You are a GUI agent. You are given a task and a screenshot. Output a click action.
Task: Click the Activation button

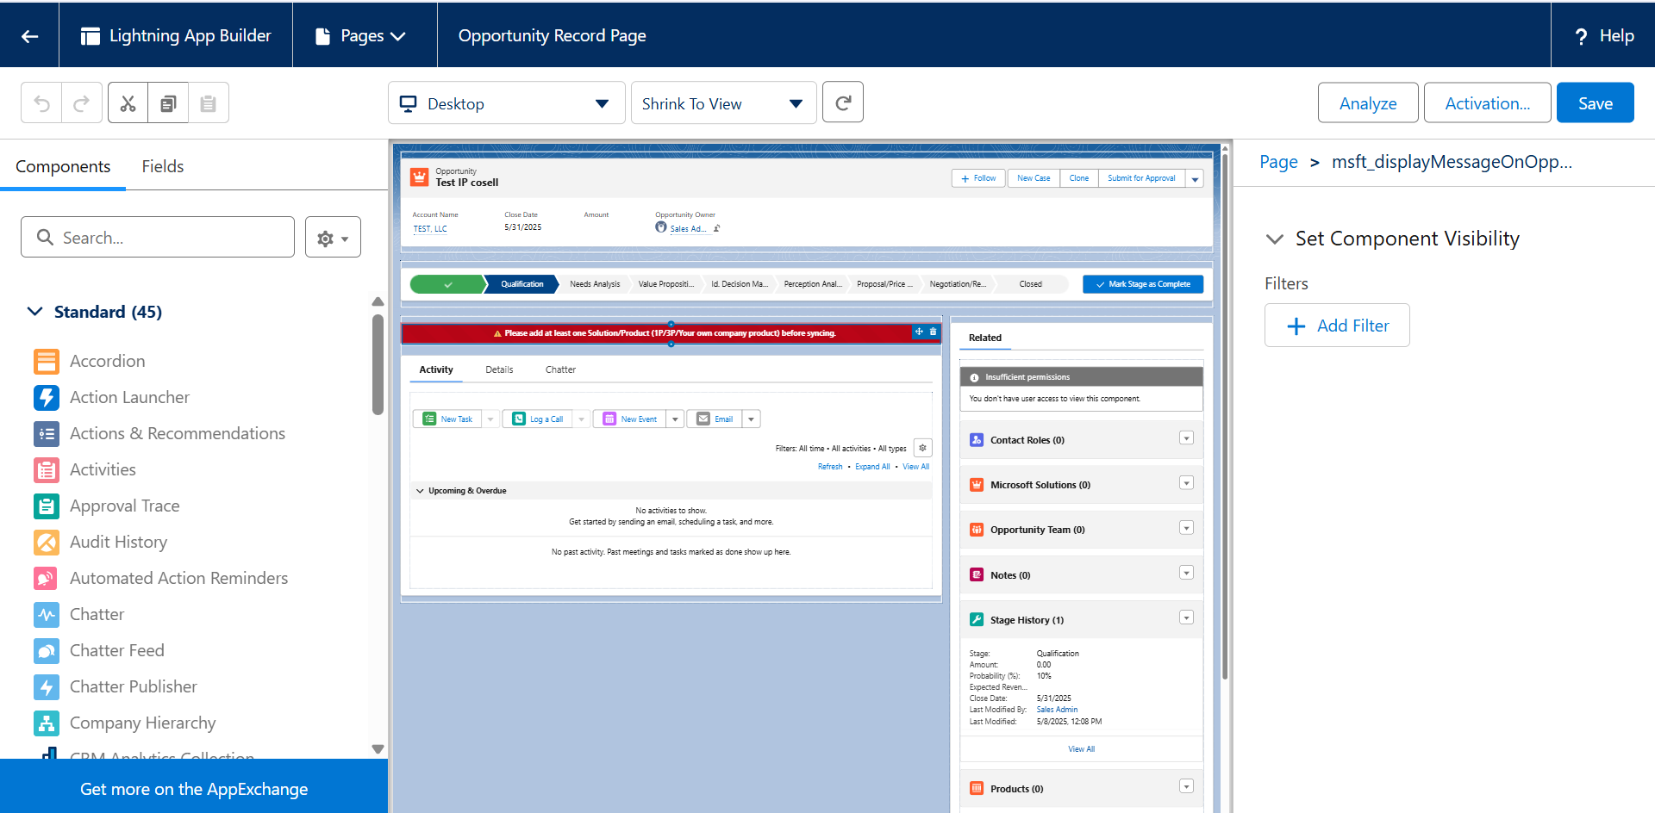[x=1486, y=103]
